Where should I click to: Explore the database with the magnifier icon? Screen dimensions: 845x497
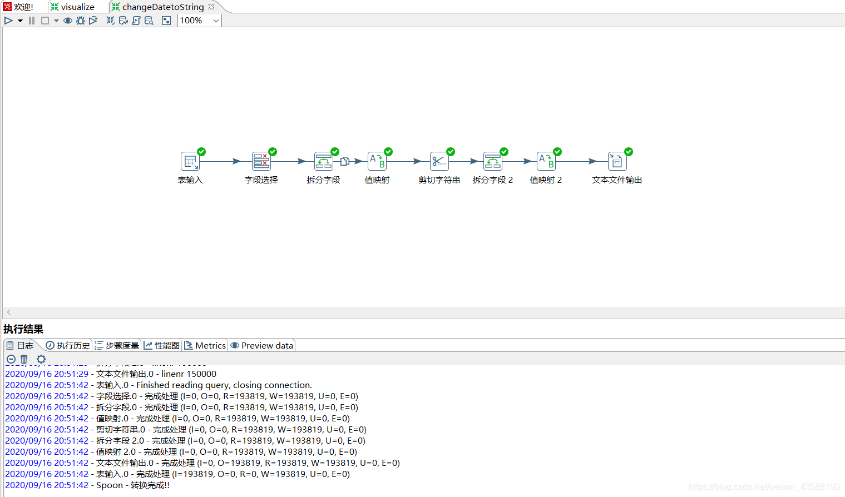click(149, 21)
